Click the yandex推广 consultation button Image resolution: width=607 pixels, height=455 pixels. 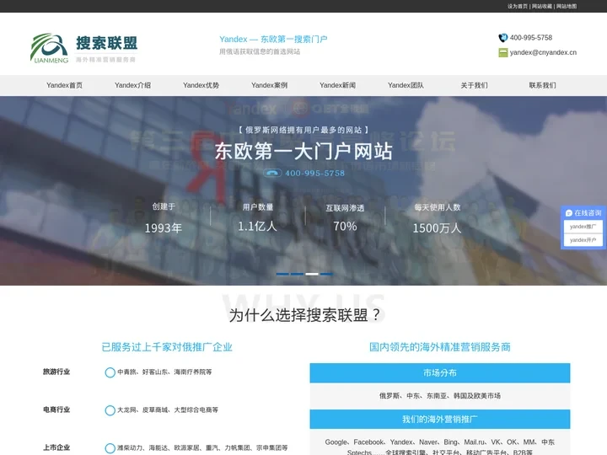pyautogui.click(x=583, y=227)
